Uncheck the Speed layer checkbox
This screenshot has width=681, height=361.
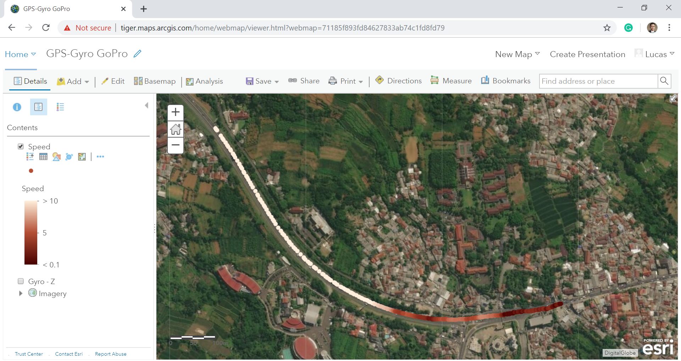[x=21, y=146]
